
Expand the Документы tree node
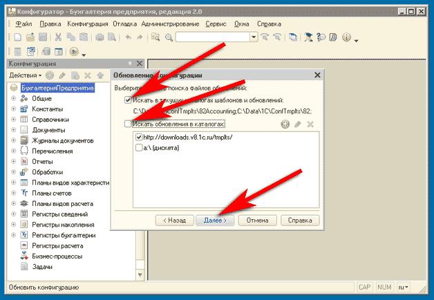click(13, 130)
